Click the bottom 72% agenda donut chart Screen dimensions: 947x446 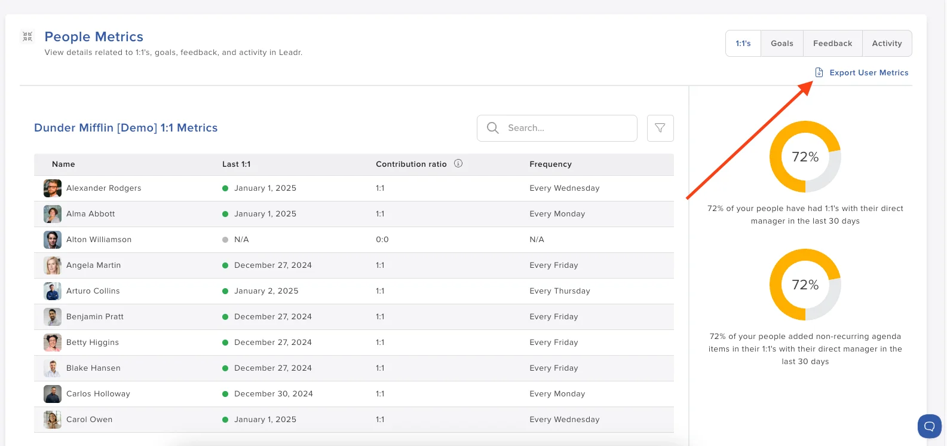[x=805, y=285]
